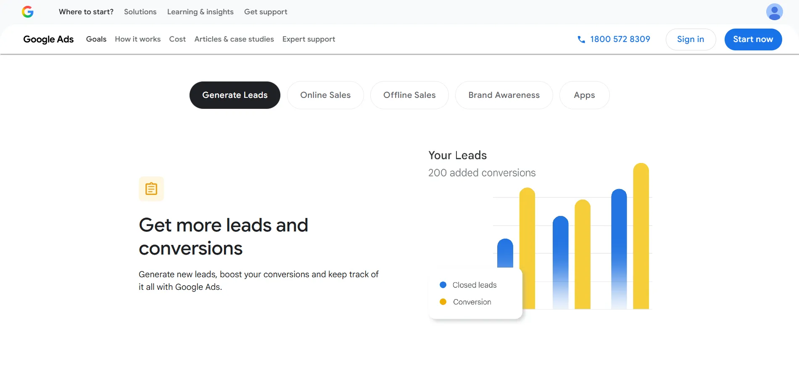Choose the Offline Sales tab
799x381 pixels.
(409, 95)
